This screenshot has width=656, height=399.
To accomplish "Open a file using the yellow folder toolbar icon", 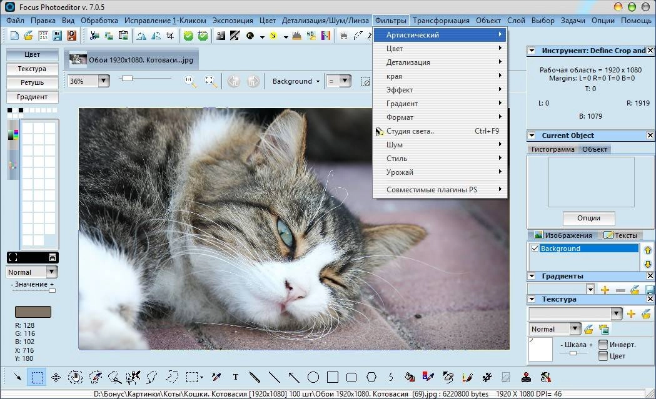I will coord(28,36).
